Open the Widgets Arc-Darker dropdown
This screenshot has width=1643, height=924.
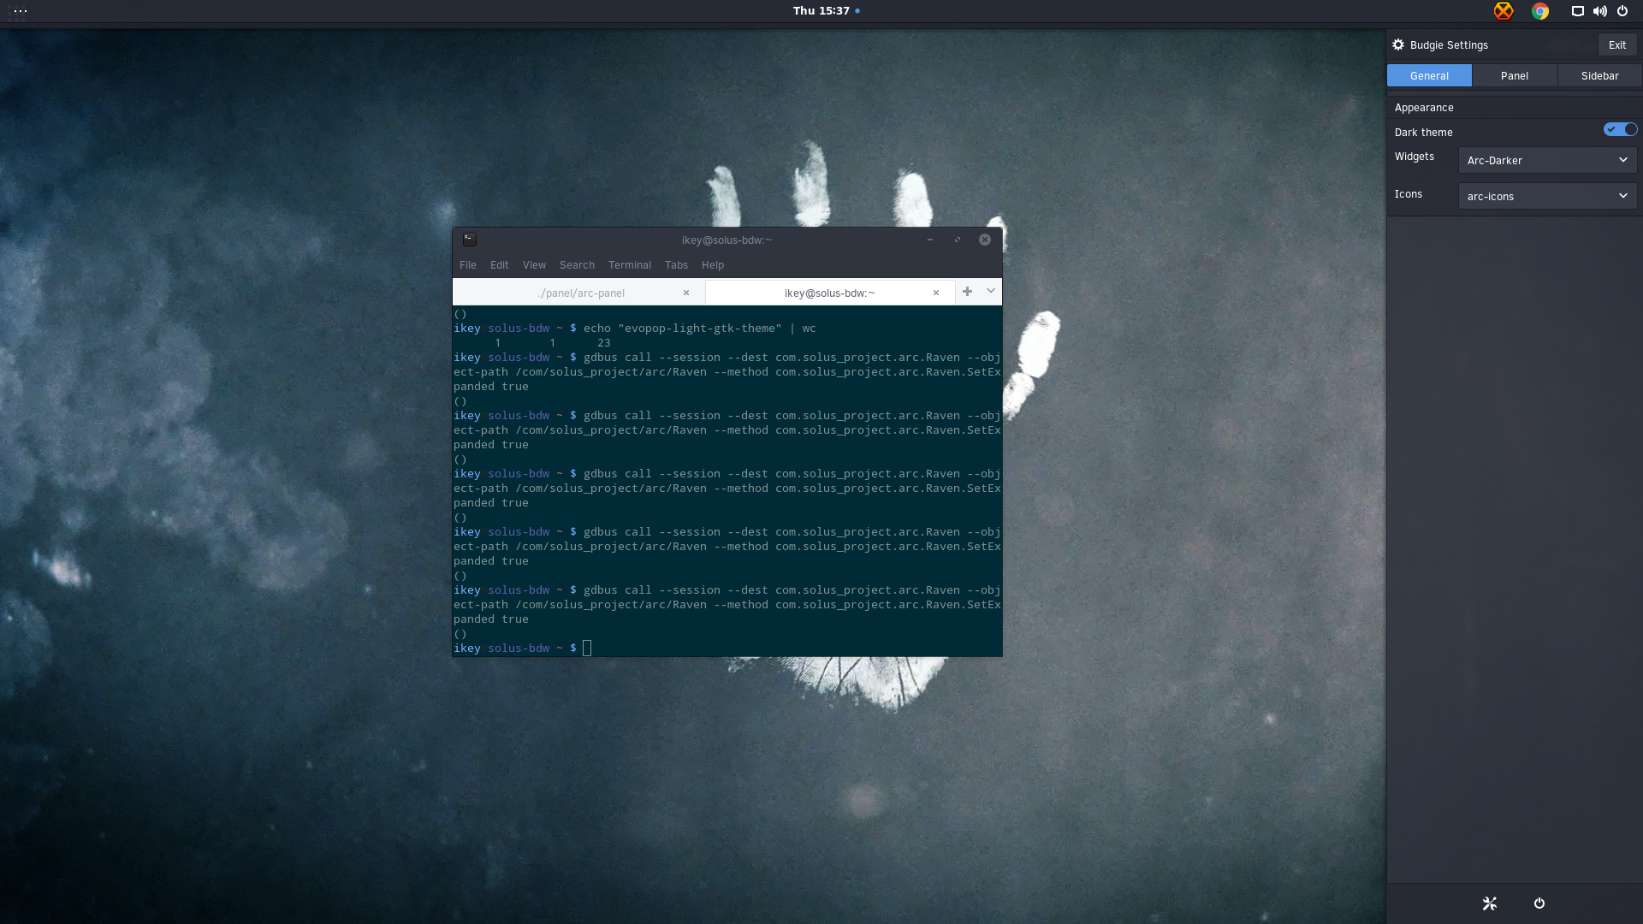[1547, 160]
